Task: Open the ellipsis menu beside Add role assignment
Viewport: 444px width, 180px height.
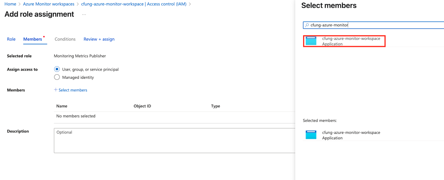Action: click(x=84, y=14)
